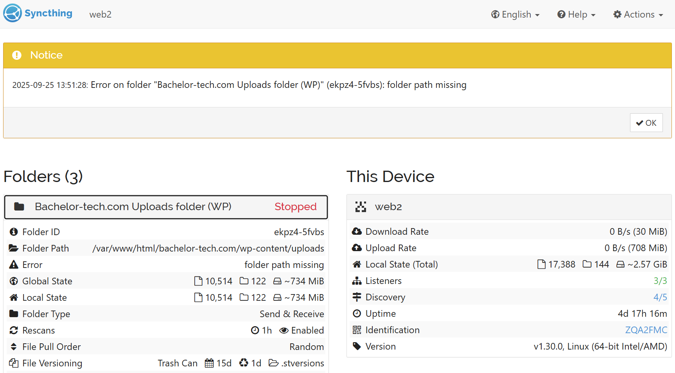Viewport: 675px width, 373px height.
Task: Click the Listeners 3/3 status value
Action: (x=660, y=281)
